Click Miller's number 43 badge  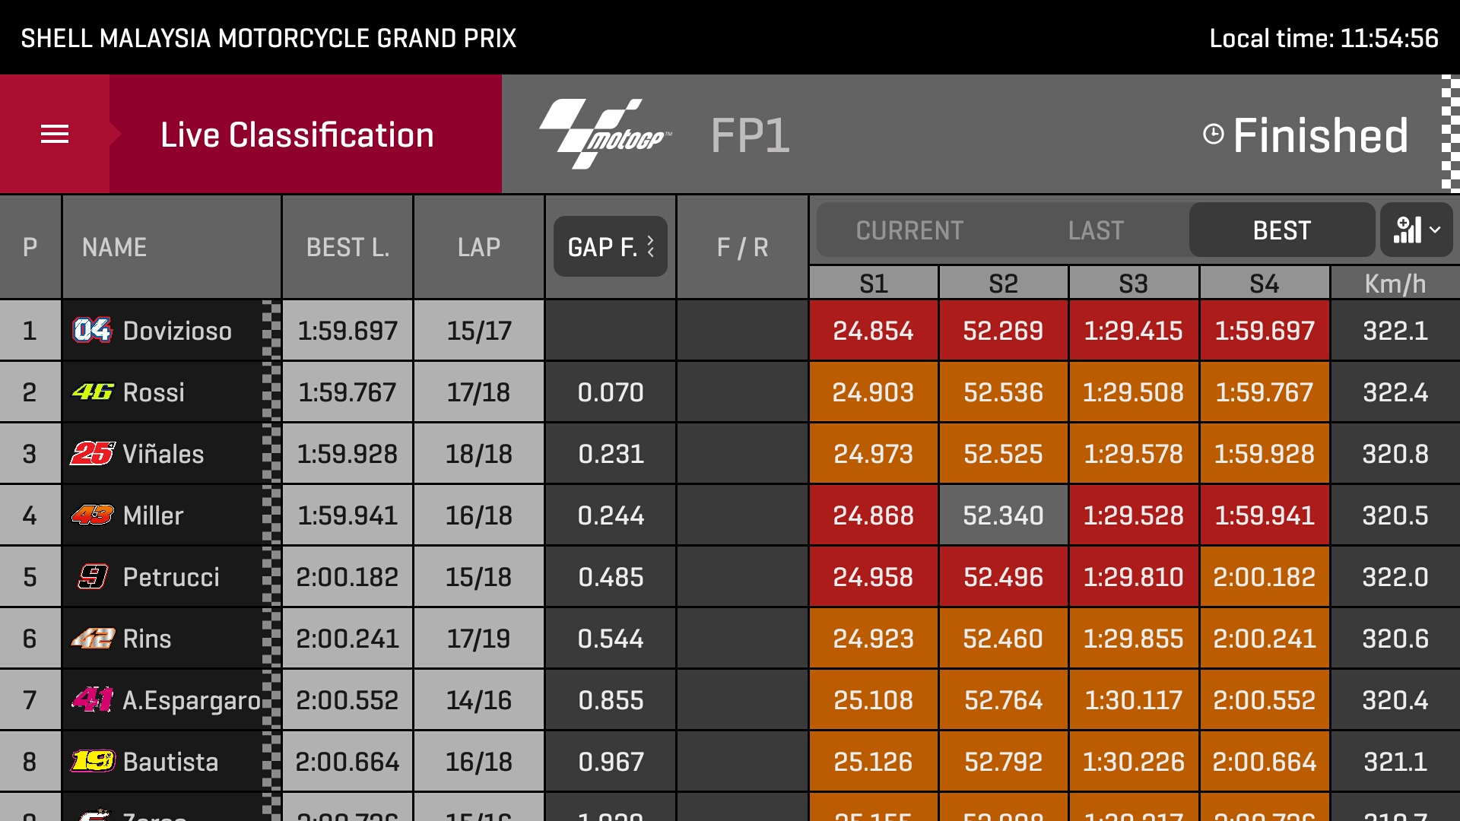click(x=92, y=515)
